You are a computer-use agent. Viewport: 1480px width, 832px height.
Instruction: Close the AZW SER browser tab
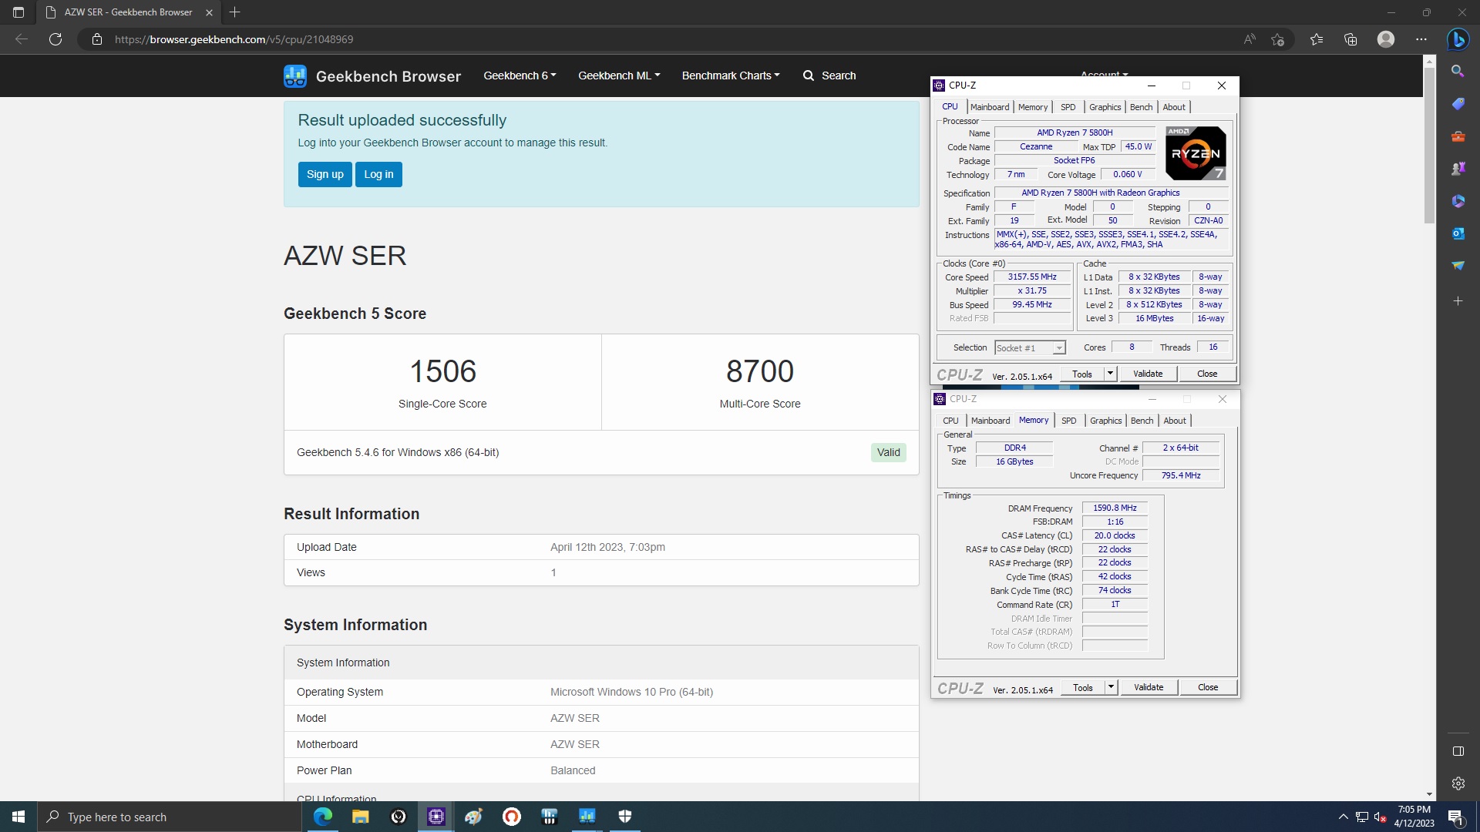(209, 12)
